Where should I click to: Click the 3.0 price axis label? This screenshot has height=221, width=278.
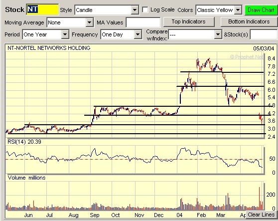[x=271, y=129]
